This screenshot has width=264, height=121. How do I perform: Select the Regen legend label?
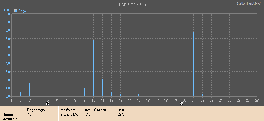pos(23,11)
